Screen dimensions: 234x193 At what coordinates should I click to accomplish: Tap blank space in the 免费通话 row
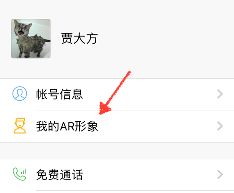click(149, 174)
